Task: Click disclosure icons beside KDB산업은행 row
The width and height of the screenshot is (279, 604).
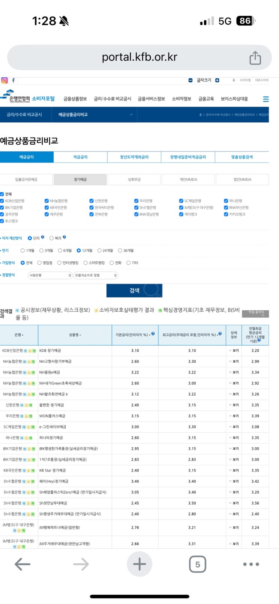Action: click(x=30, y=351)
